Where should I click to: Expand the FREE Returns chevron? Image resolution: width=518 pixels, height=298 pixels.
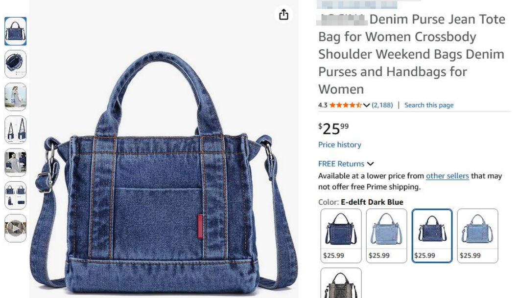pyautogui.click(x=370, y=164)
